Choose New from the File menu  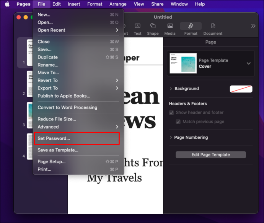(78, 15)
